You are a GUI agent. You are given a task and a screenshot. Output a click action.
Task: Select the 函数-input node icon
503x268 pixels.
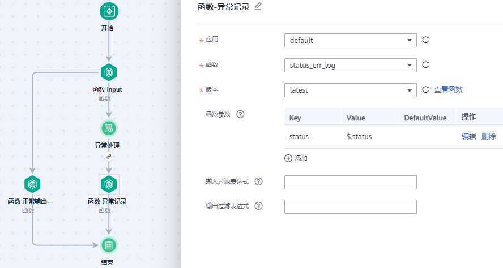point(108,72)
